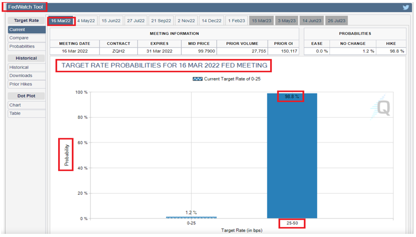Click the 99.7900 mid price cell
This screenshot has height=237, width=416.
[199, 51]
